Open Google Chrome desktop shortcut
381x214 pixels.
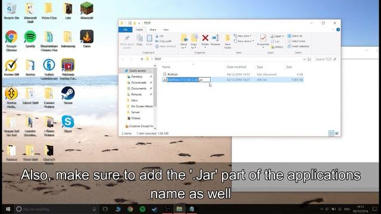point(11,41)
